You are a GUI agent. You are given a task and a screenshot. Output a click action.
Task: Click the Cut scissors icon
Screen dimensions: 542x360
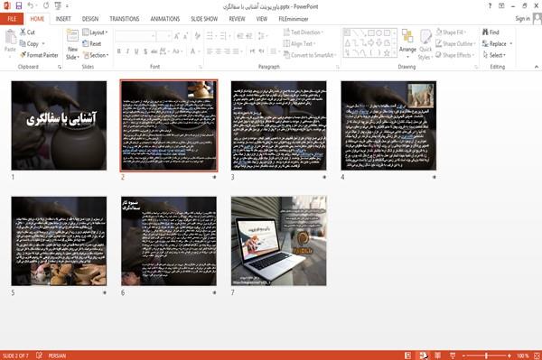click(x=23, y=32)
